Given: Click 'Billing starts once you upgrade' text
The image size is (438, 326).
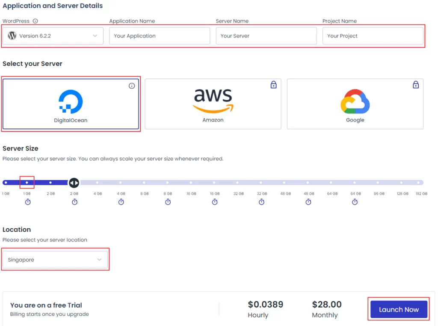Looking at the screenshot, I should click(50, 314).
